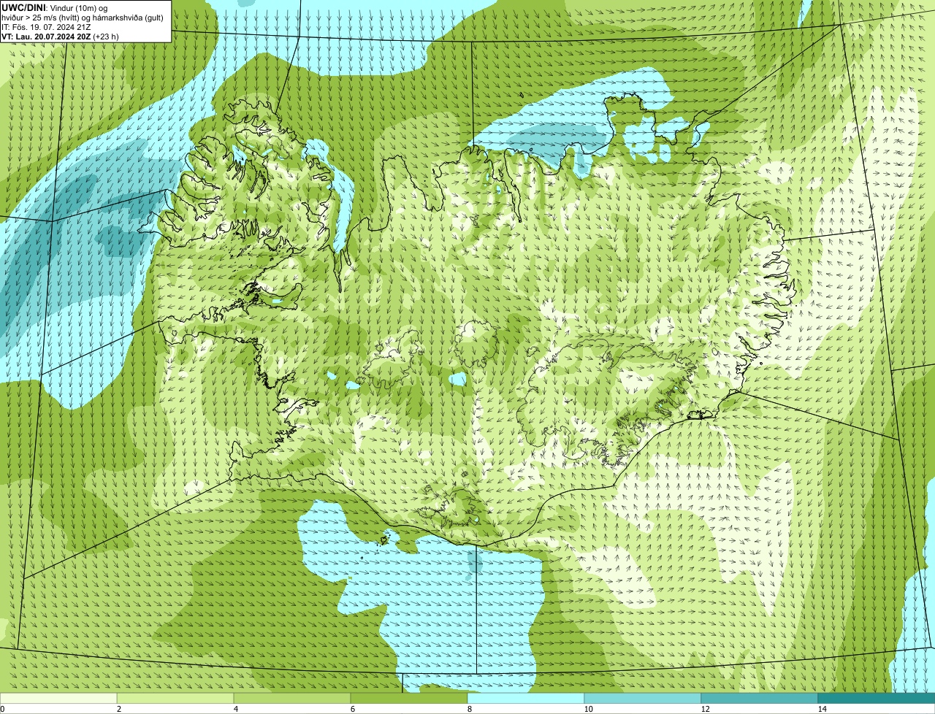
Task: Click the legend swatch between 10 and 12
Action: pyautogui.click(x=643, y=698)
